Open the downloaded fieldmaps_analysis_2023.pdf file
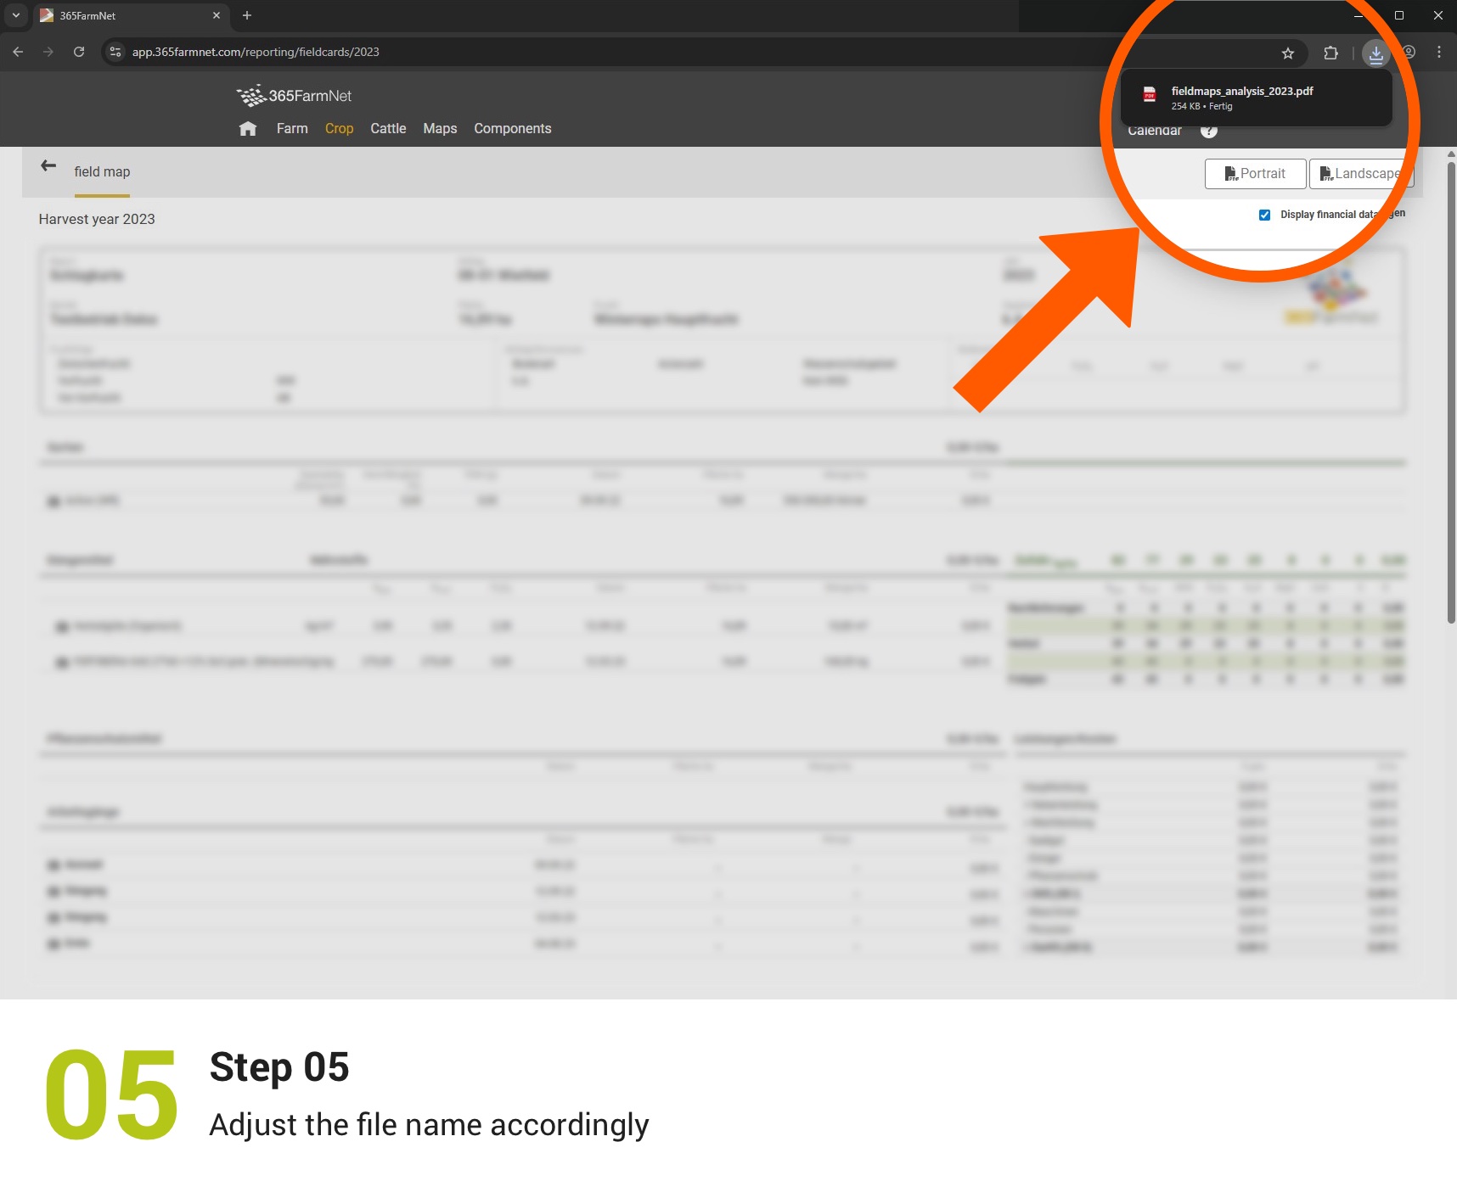1457x1181 pixels. pos(1241,92)
